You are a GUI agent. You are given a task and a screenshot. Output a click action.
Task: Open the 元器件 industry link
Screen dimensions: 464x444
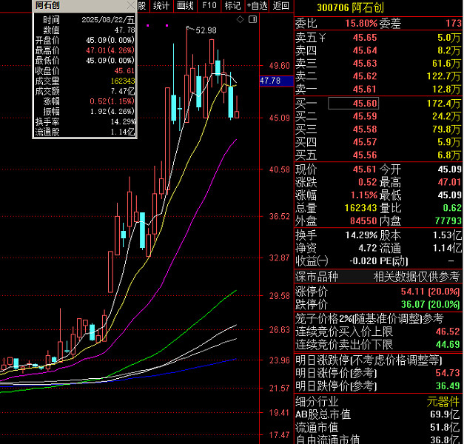coord(443,401)
